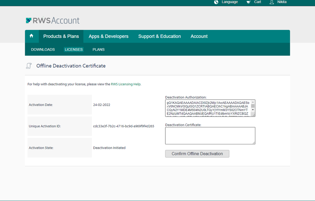
Task: Click the user silhouette icon next to Nikita
Action: pyautogui.click(x=271, y=2)
